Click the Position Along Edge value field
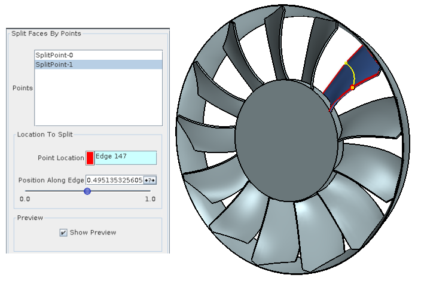The width and height of the screenshot is (421, 281). (x=114, y=180)
